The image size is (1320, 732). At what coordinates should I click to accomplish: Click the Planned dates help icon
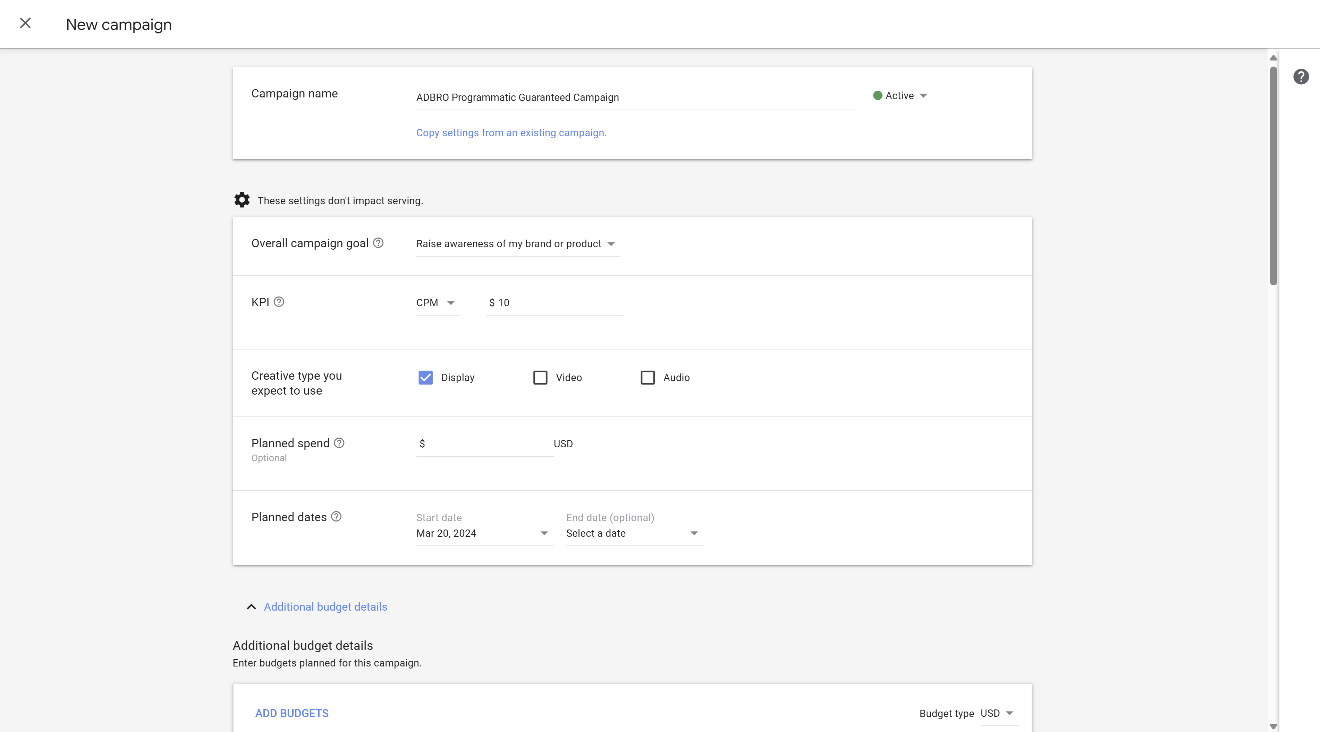coord(336,517)
